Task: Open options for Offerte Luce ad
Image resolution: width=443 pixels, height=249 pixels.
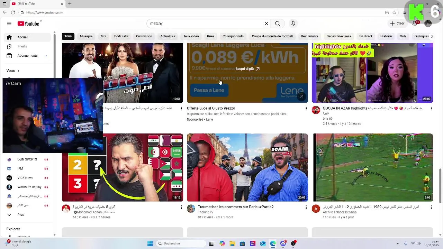Action: click(306, 109)
